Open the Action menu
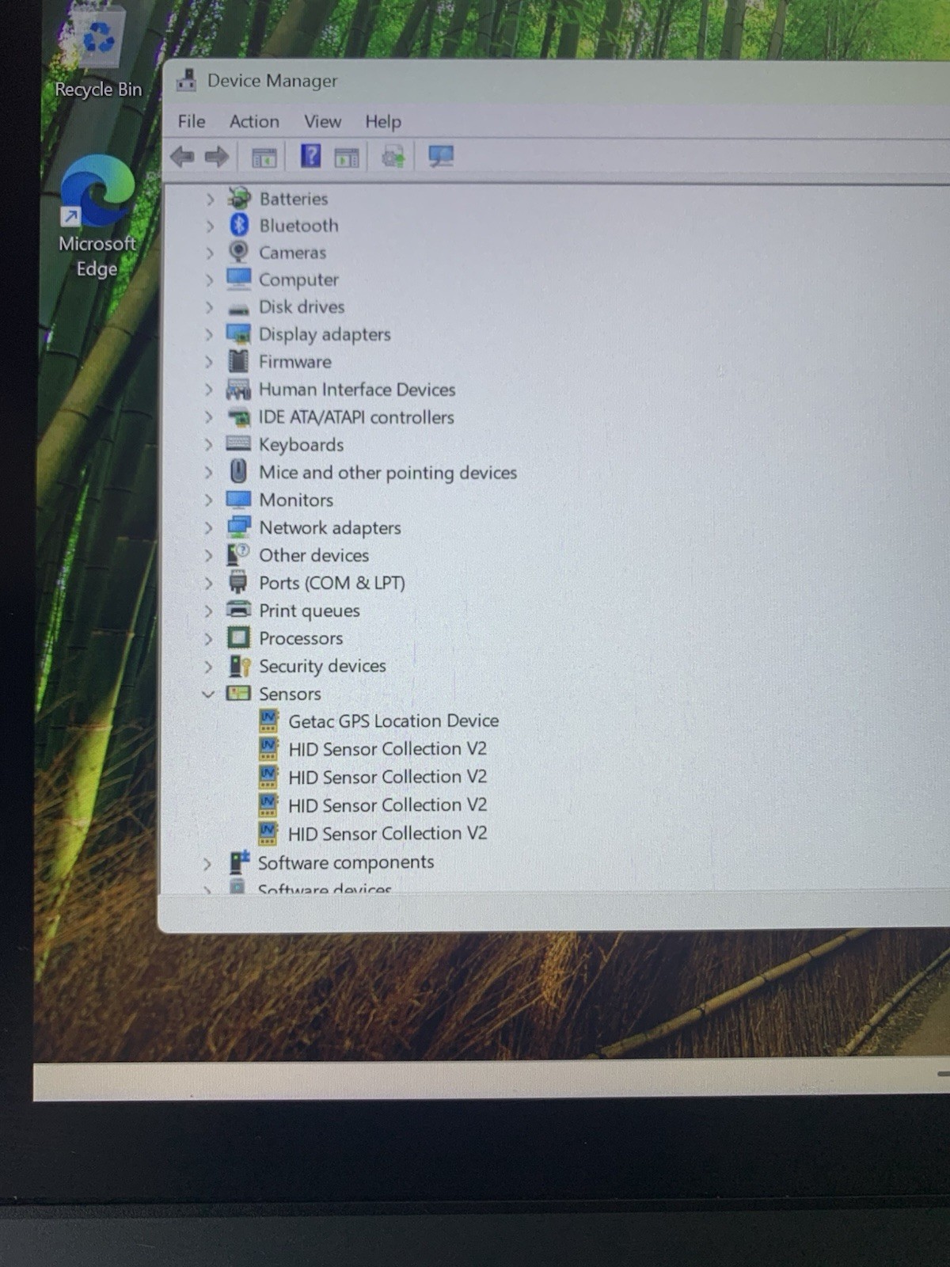This screenshot has width=950, height=1267. (x=254, y=121)
